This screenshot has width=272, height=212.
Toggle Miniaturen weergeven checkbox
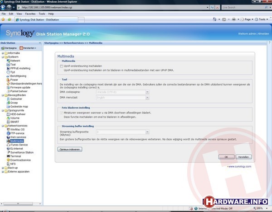click(x=61, y=113)
